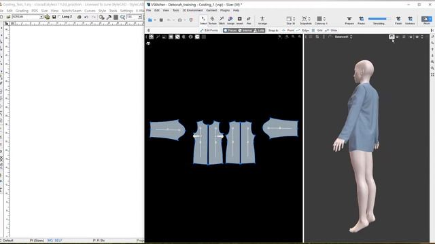Select the Select tool in VStitcher toolbar
435x244 pixels.
pyautogui.click(x=203, y=20)
